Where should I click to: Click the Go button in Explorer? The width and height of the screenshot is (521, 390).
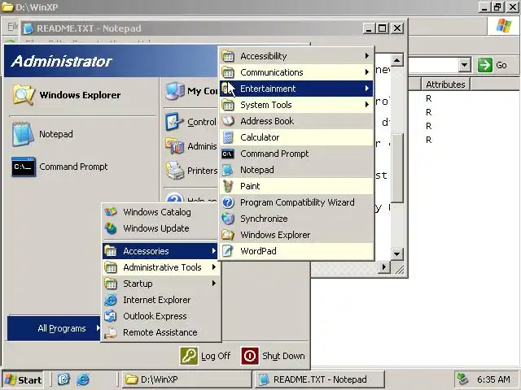493,65
